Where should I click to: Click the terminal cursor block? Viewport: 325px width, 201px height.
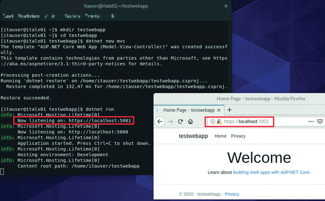coord(2,172)
